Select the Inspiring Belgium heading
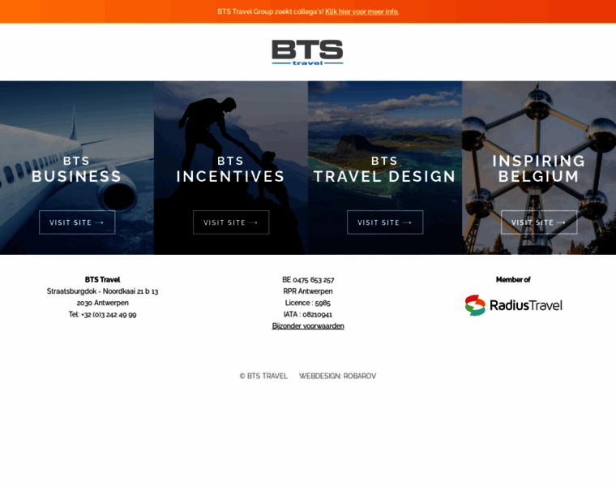Viewport: 616px width, 487px height. click(539, 168)
